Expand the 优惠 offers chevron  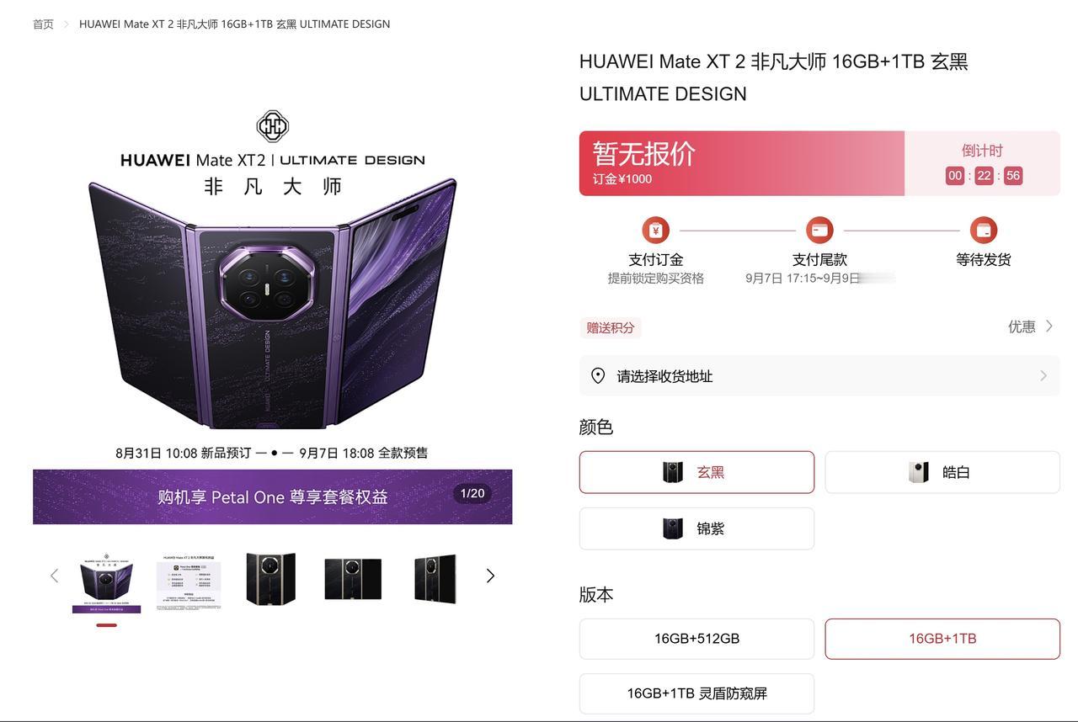pyautogui.click(x=1049, y=326)
